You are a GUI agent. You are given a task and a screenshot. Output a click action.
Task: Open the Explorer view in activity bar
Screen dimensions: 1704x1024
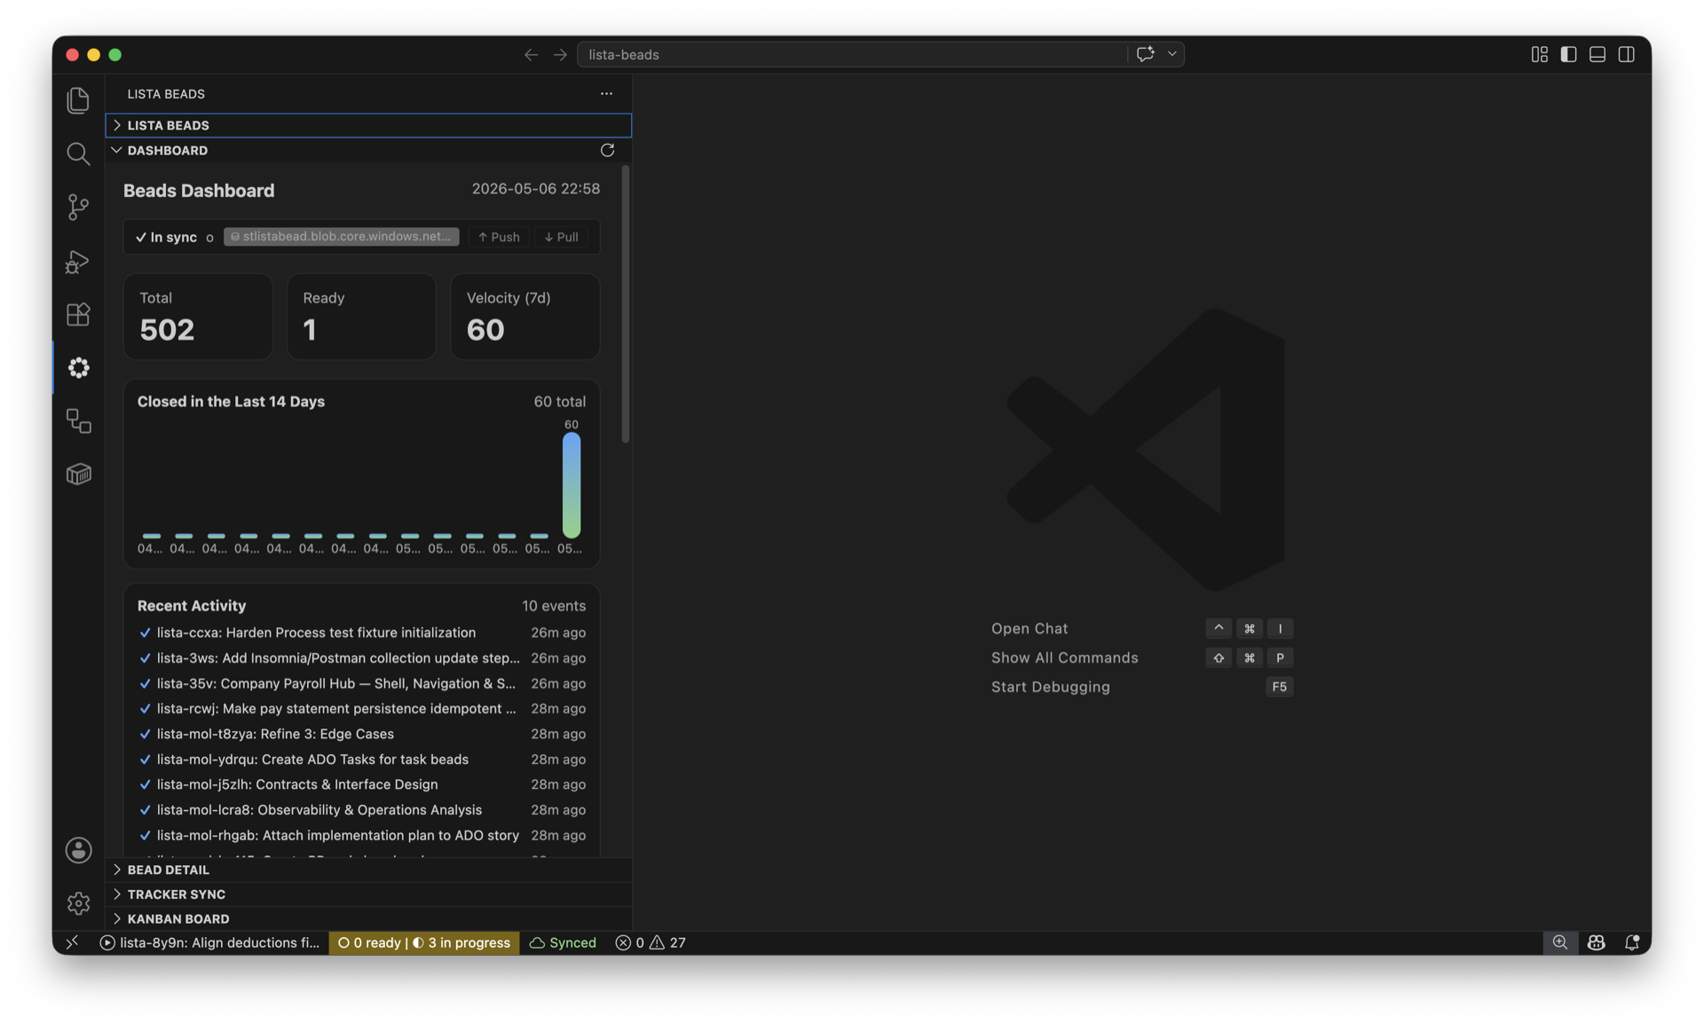78,100
